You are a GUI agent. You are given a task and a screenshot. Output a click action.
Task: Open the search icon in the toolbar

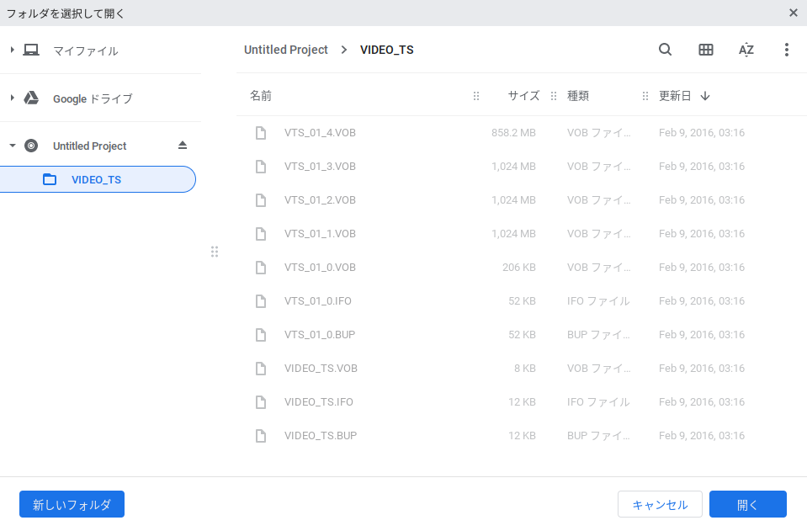click(x=665, y=50)
